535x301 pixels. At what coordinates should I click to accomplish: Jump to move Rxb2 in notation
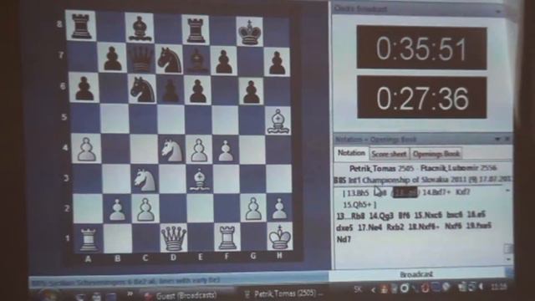pos(395,227)
